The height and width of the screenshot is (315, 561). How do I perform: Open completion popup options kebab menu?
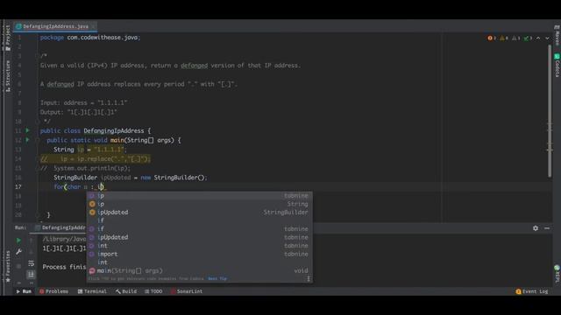309,278
